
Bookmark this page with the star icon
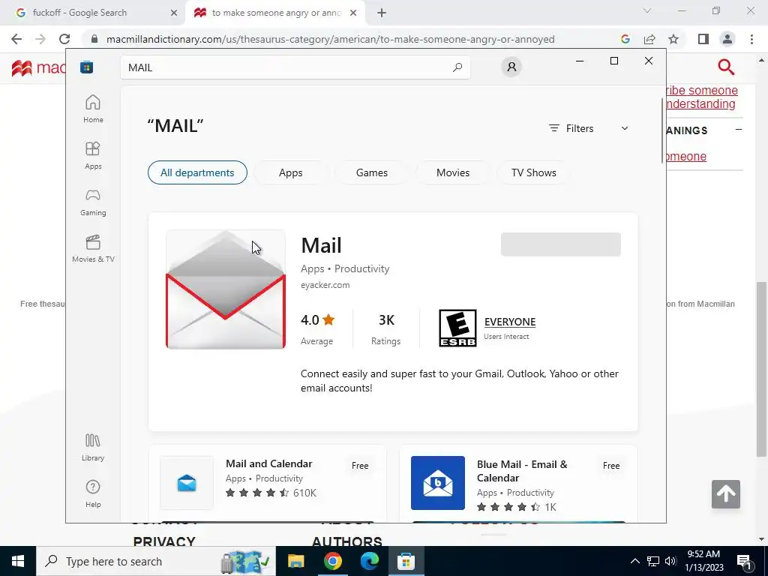[x=673, y=39]
